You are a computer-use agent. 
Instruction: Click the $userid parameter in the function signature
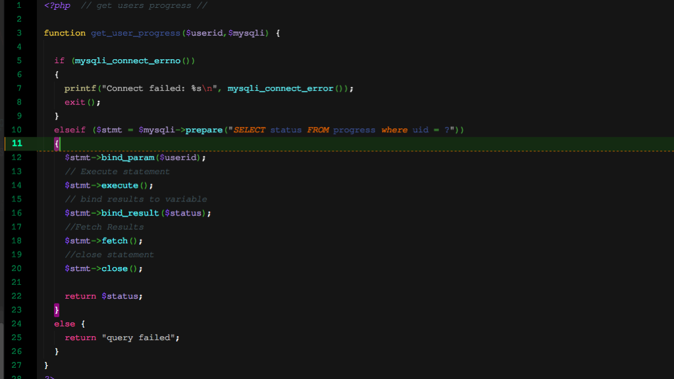(x=204, y=33)
